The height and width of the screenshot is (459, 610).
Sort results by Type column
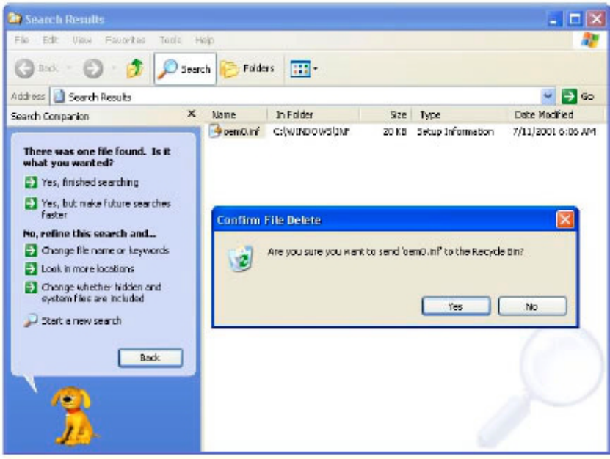pyautogui.click(x=460, y=114)
